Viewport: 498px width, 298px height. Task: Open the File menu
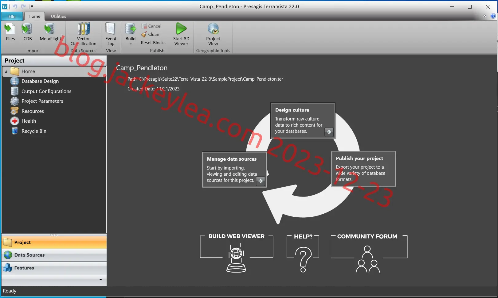coord(12,16)
